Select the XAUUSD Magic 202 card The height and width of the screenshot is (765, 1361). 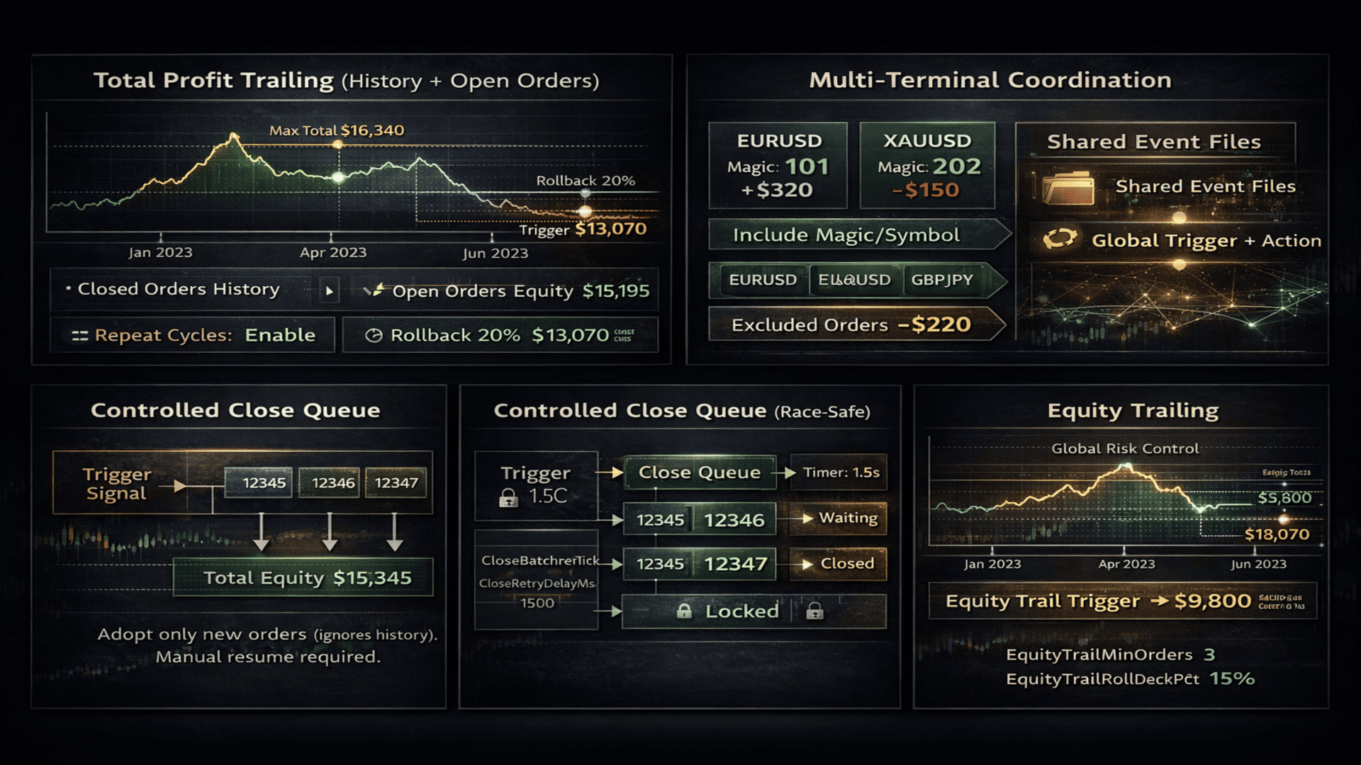coord(927,166)
